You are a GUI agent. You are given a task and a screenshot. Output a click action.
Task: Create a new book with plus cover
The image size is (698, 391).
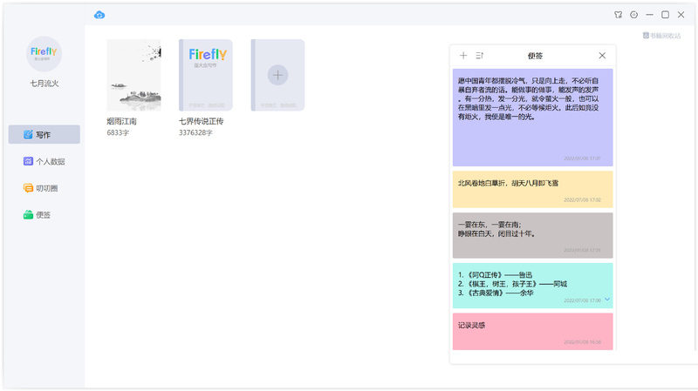click(277, 75)
